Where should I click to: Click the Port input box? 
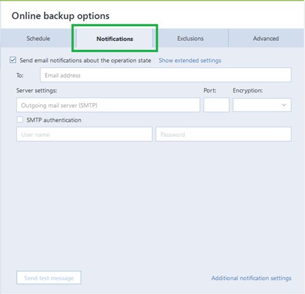[x=217, y=105]
